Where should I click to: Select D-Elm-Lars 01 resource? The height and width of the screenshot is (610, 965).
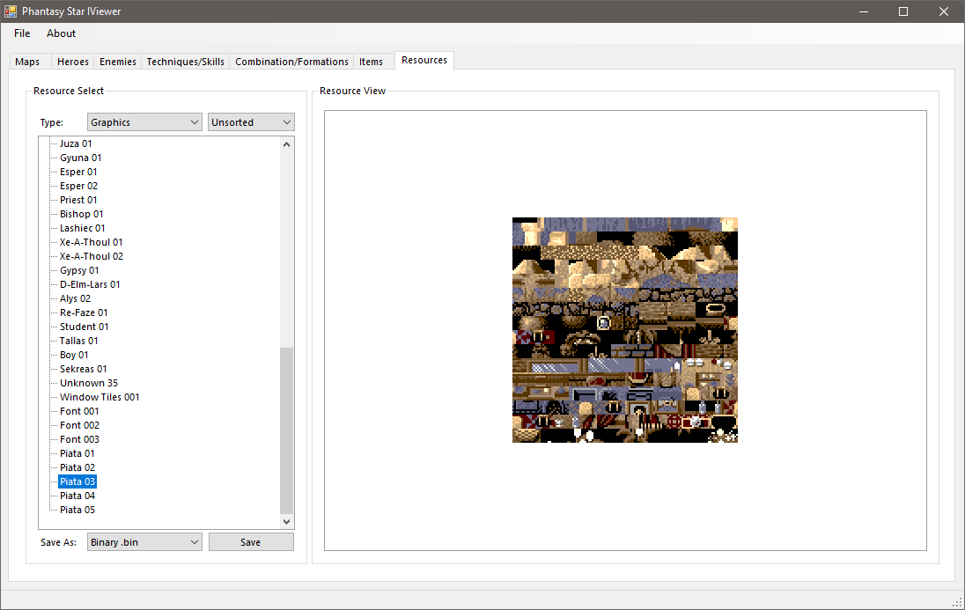(90, 284)
